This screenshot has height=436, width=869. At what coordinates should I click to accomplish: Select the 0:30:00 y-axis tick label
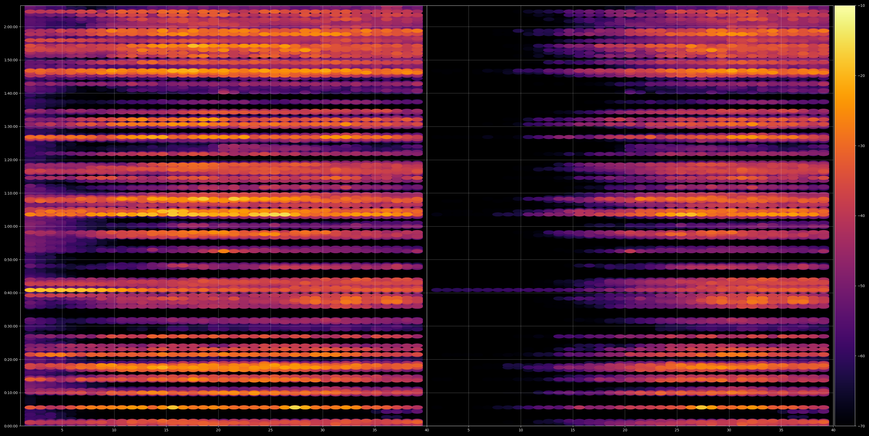coord(11,326)
